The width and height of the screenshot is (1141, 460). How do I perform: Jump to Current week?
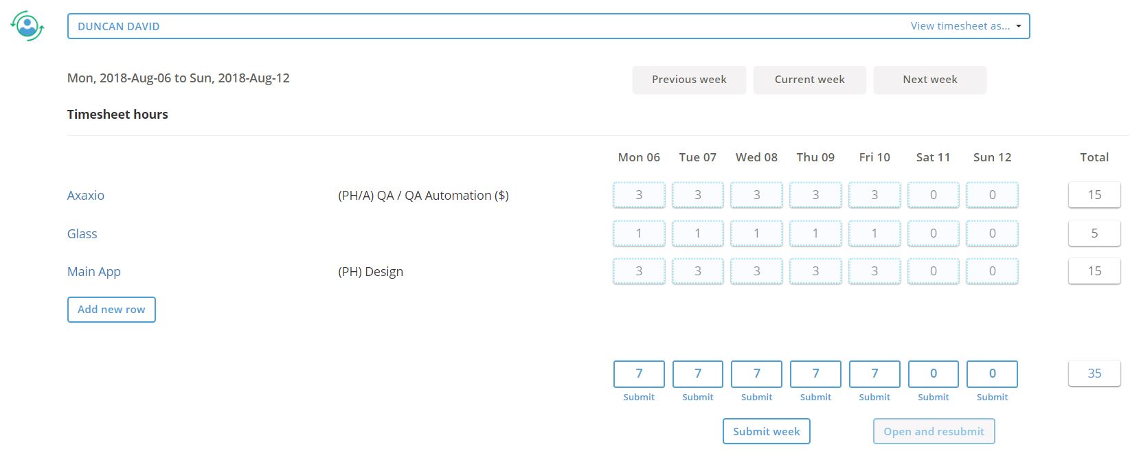click(x=809, y=80)
